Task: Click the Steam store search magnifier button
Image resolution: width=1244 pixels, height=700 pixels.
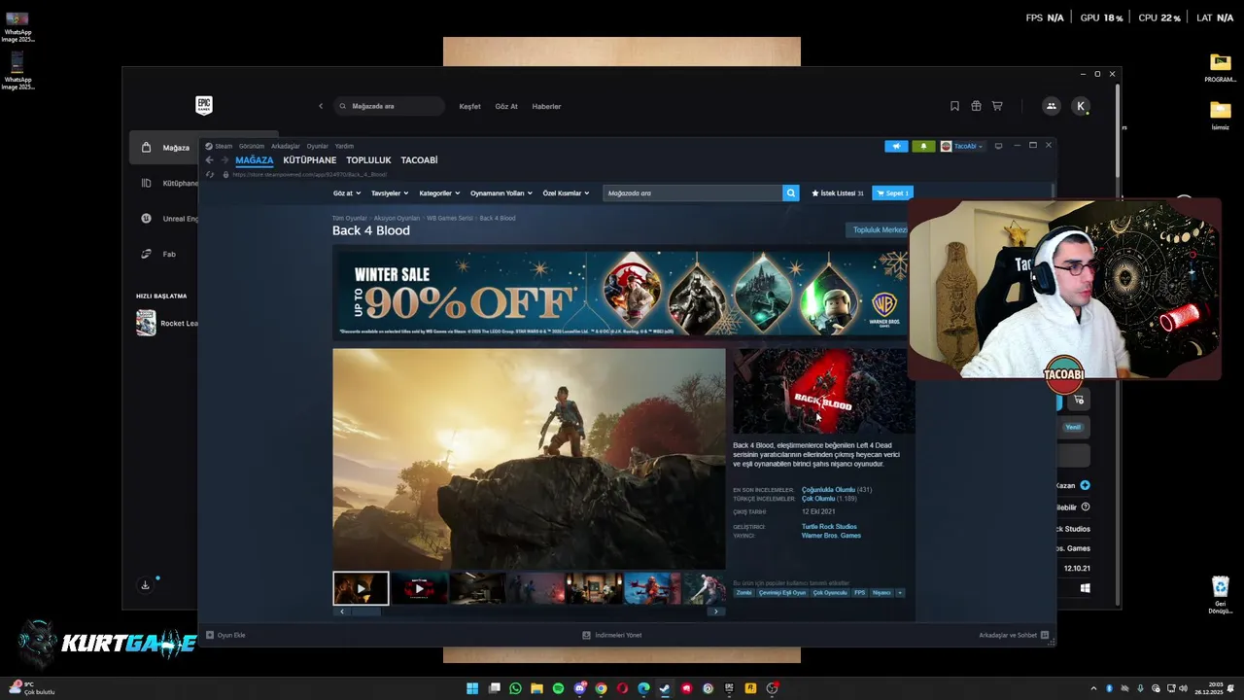Action: tap(790, 192)
